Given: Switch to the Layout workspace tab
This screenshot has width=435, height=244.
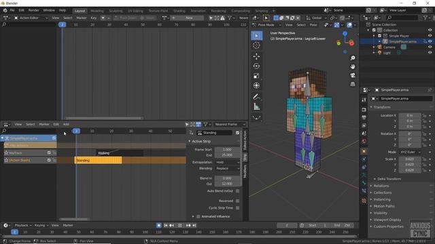Looking at the screenshot, I should (80, 11).
